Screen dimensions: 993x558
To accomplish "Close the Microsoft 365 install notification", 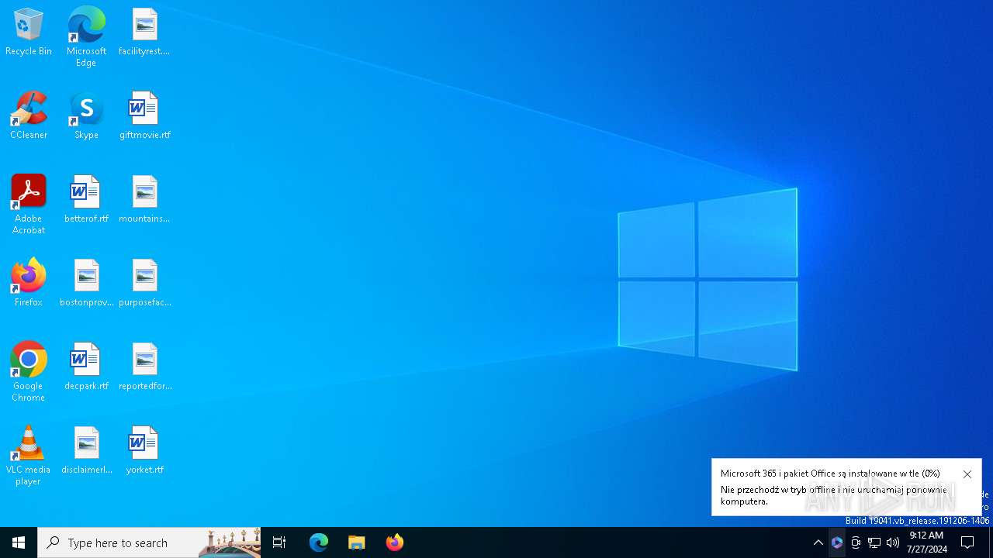I will click(x=967, y=474).
